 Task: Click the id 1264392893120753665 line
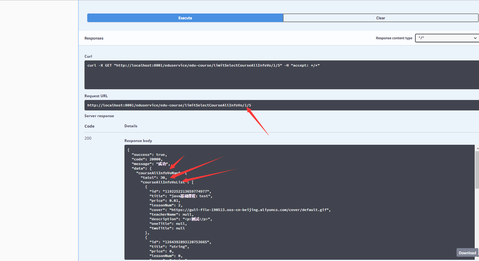[x=180, y=242]
